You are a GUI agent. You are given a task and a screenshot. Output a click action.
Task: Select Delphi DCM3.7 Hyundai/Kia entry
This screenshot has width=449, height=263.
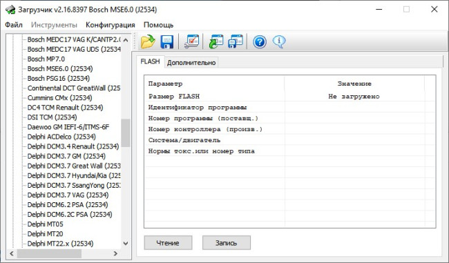[x=74, y=176]
